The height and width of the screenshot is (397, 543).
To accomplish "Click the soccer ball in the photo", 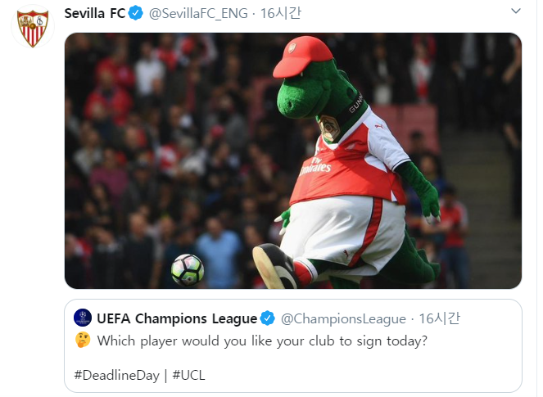I will [188, 269].
